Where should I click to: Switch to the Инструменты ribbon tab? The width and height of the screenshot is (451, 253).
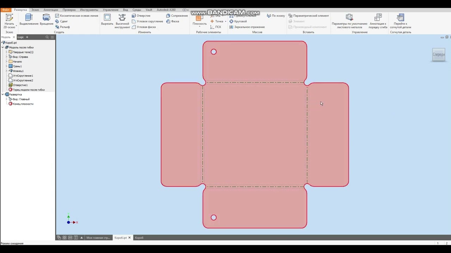point(89,10)
